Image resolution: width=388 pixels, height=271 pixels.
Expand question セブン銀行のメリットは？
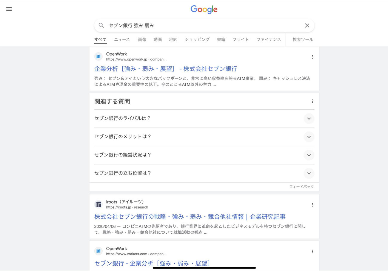tap(309, 137)
